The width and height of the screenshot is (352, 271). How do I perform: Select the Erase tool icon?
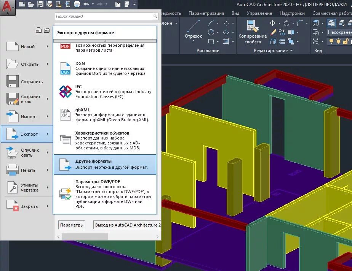tap(272, 32)
